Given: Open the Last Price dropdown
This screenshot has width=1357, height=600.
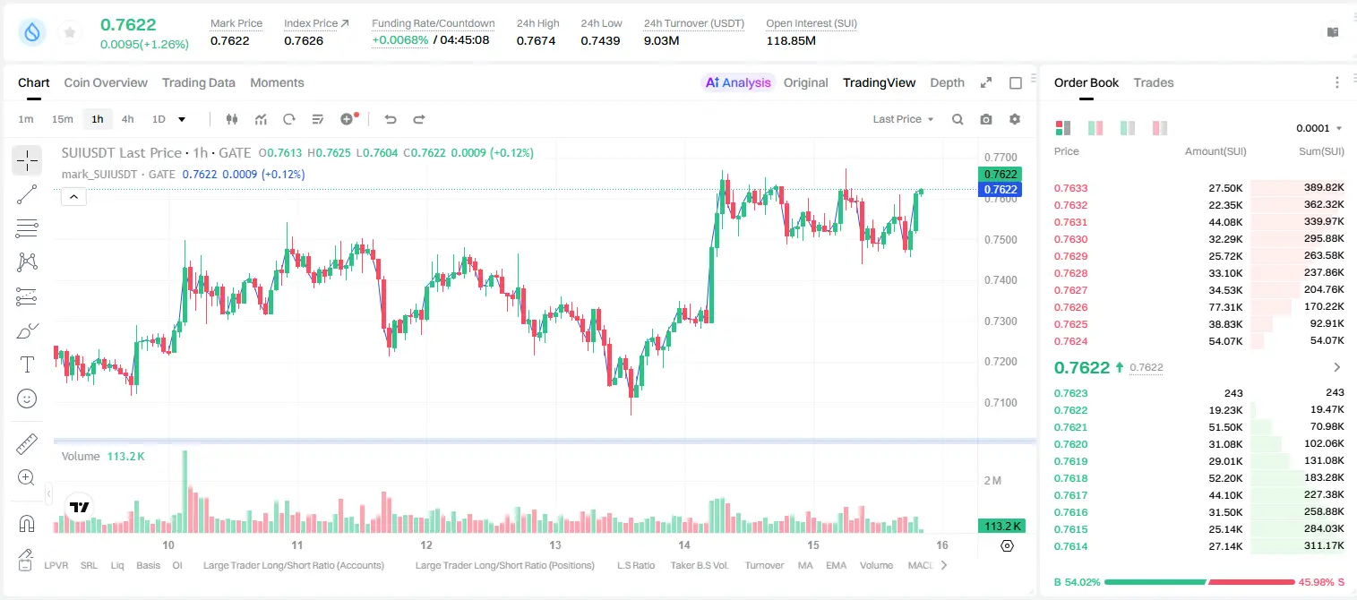Looking at the screenshot, I should click(x=903, y=119).
